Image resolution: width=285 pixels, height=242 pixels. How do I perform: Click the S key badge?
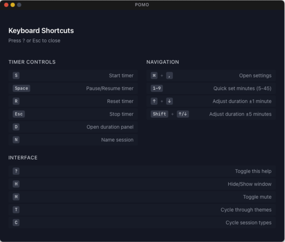(16, 76)
